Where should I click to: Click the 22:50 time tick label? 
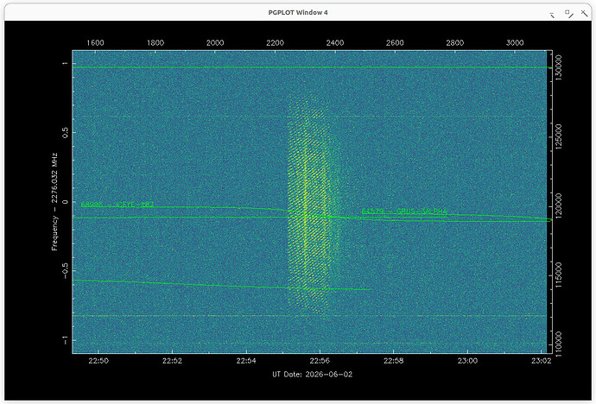98,361
